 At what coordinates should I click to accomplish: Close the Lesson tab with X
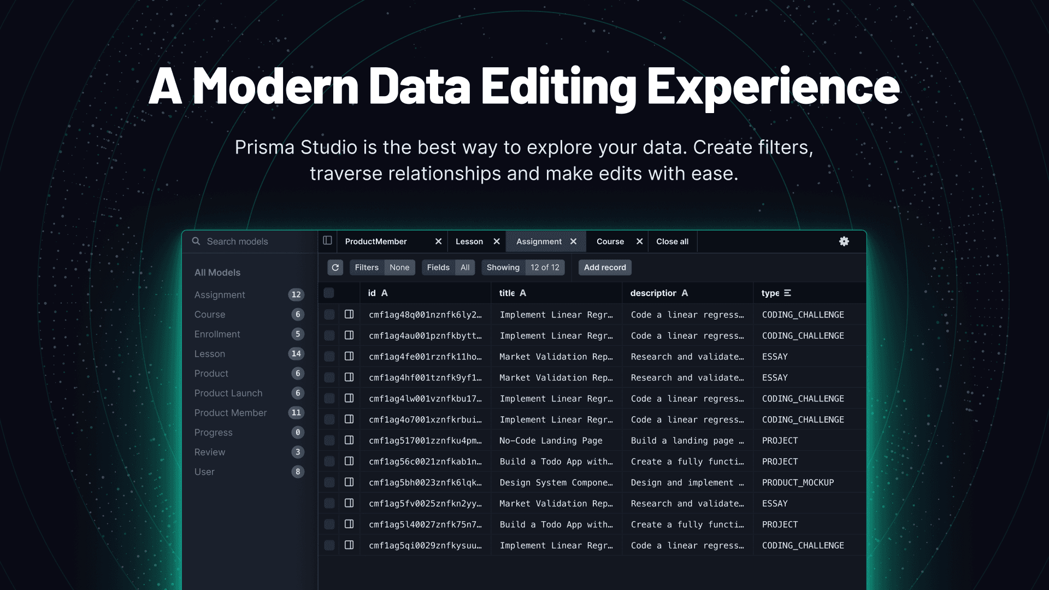[497, 241]
